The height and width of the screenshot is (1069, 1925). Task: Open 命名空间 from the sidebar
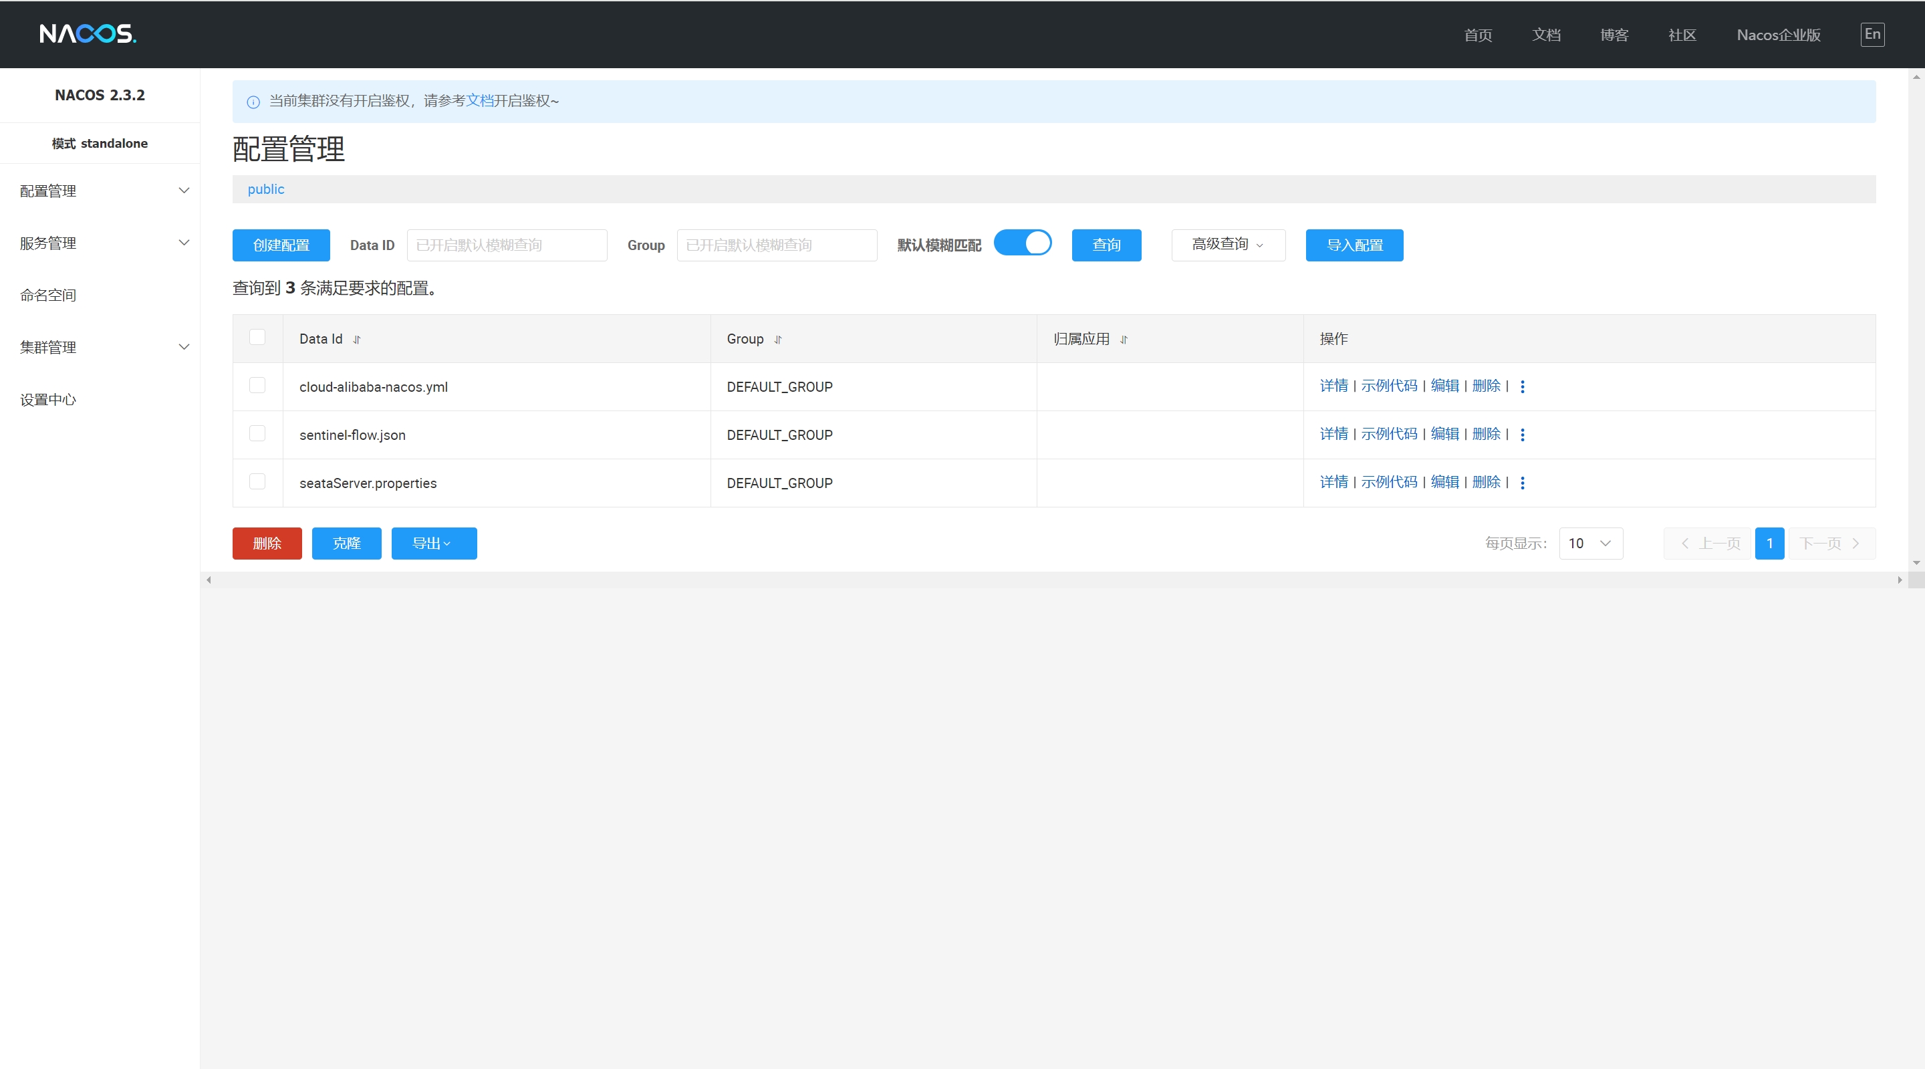click(48, 295)
